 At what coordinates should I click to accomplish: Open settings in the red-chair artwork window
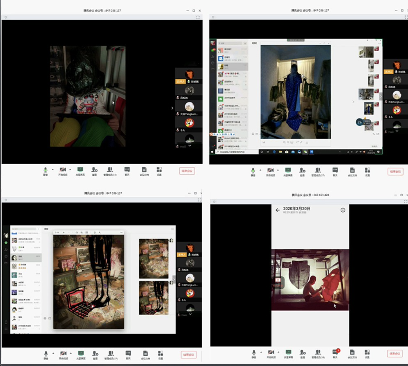tap(161, 355)
